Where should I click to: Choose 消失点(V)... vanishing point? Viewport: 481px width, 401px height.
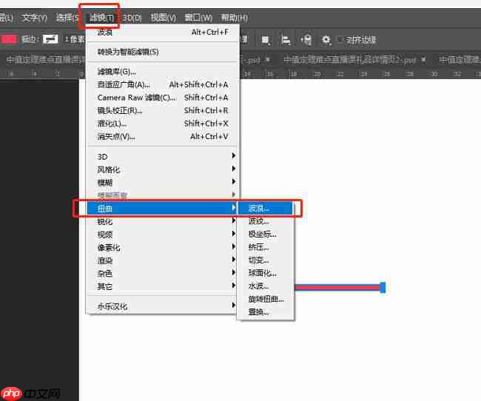163,136
